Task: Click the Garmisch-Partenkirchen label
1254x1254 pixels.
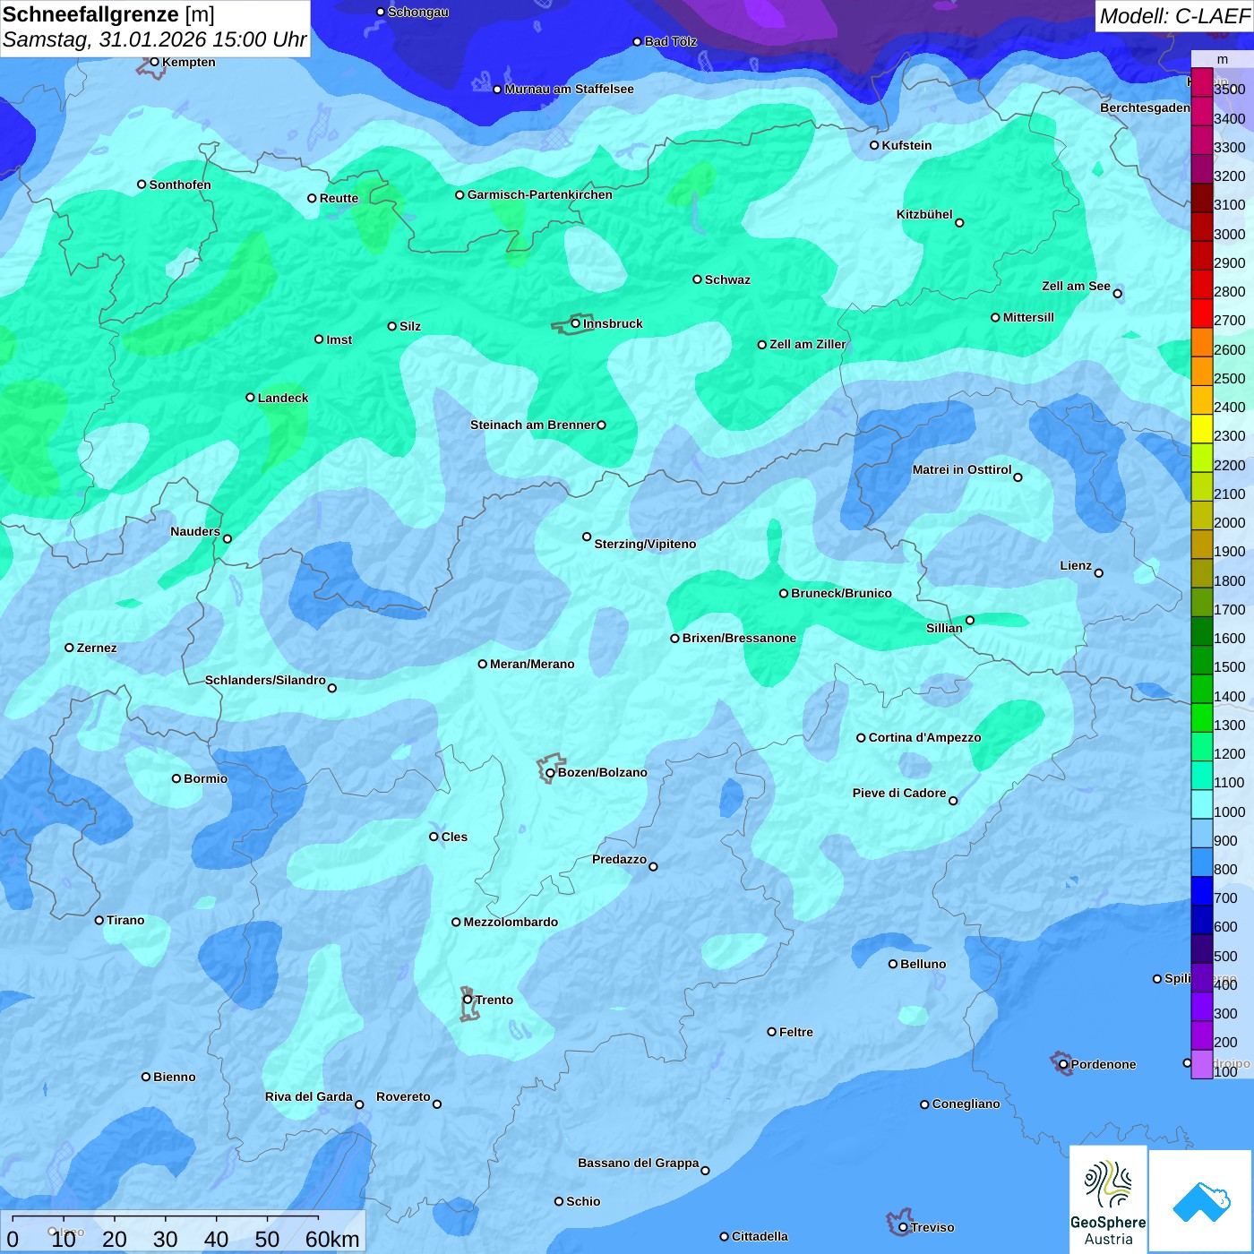Action: click(540, 194)
